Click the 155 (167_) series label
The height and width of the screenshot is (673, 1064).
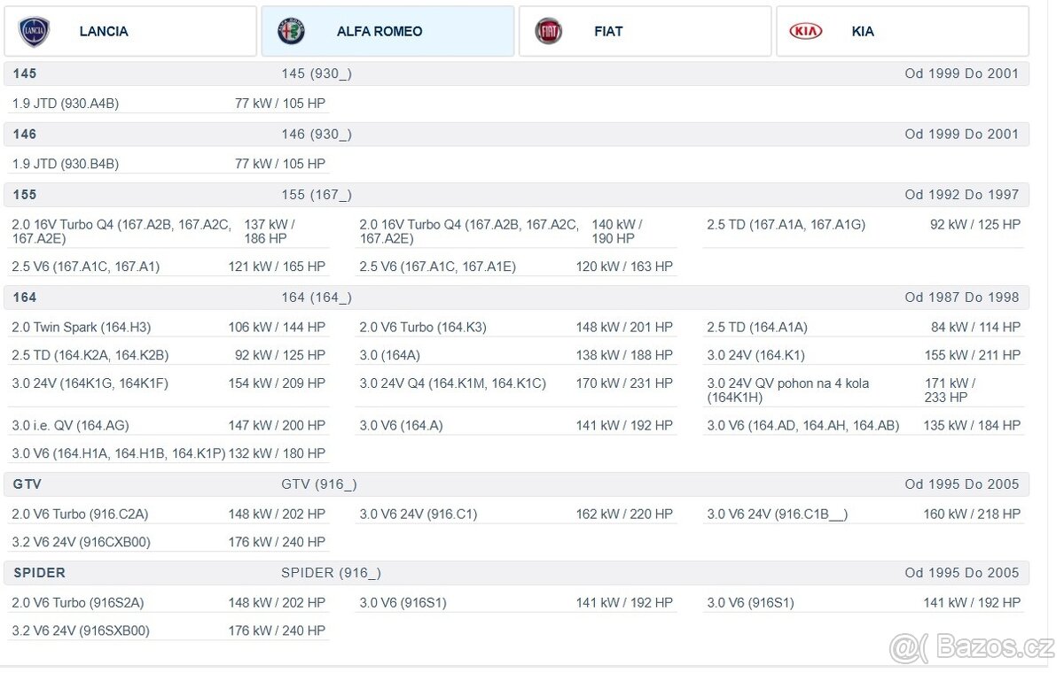(317, 195)
